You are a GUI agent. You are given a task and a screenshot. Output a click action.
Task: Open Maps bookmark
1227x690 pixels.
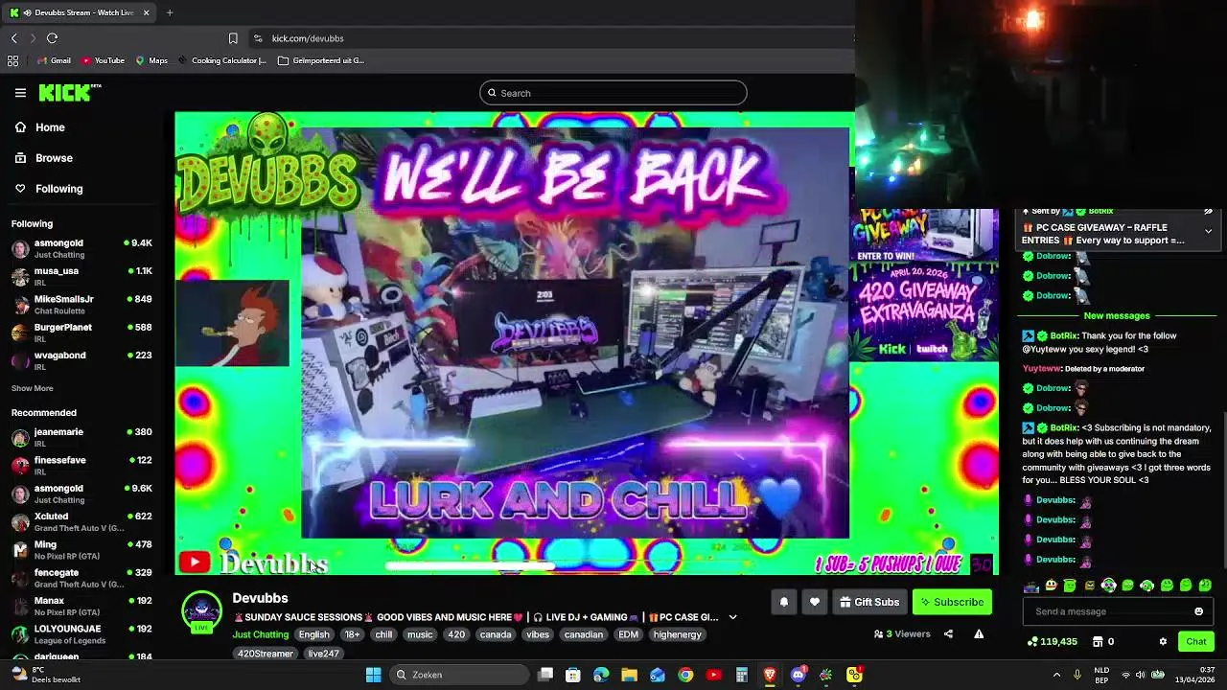151,60
